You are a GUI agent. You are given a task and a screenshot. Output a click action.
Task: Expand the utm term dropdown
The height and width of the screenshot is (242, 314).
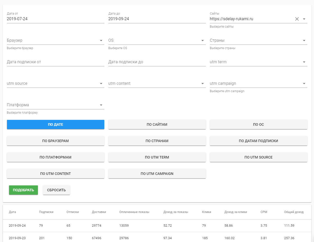[304, 62]
